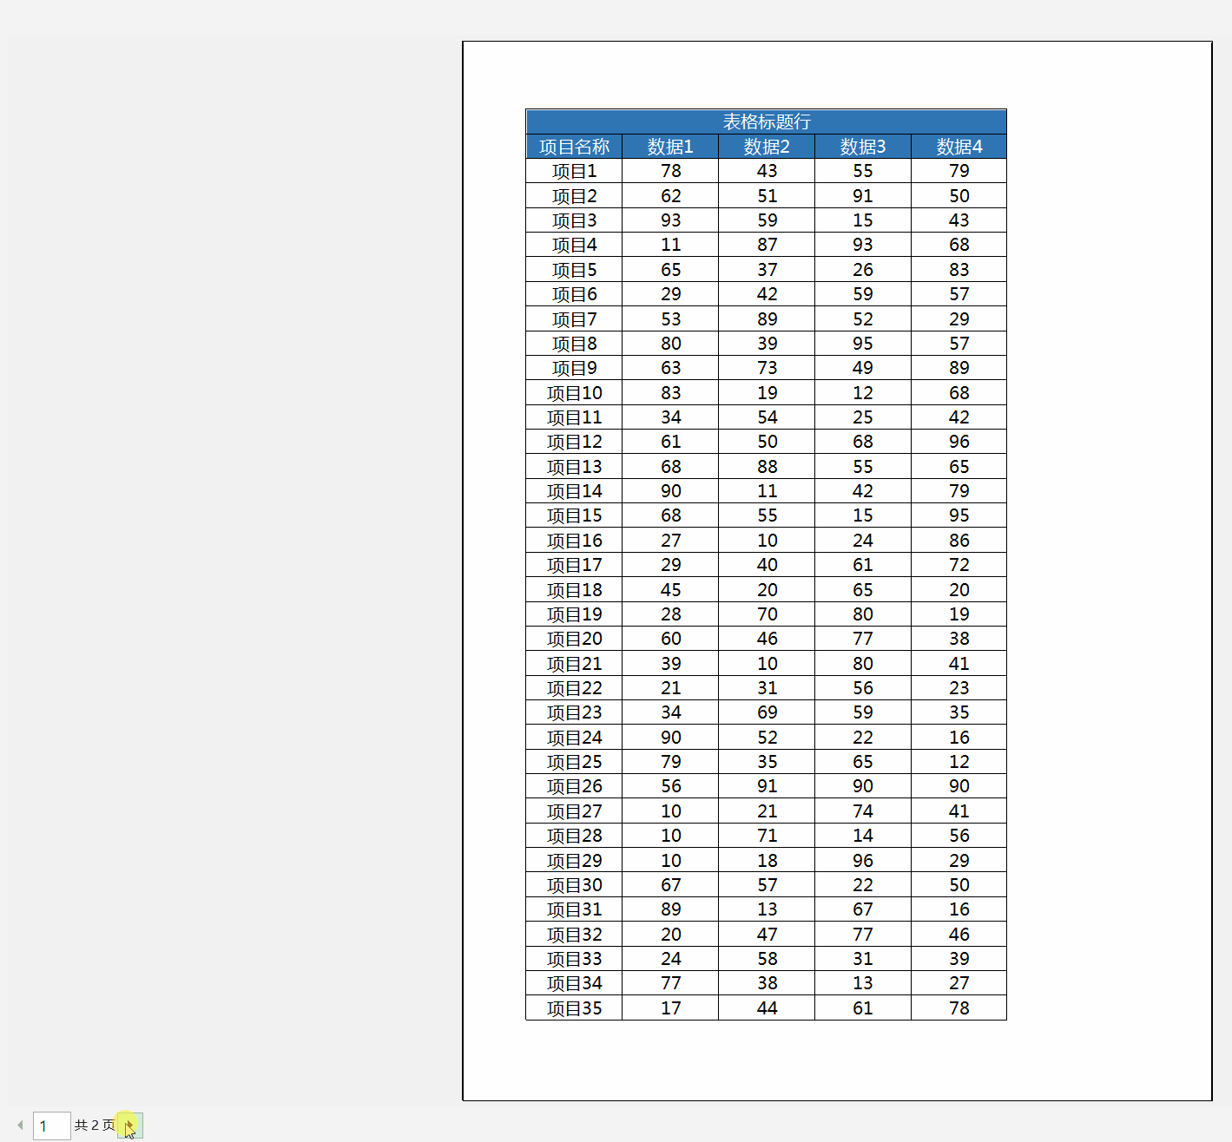The height and width of the screenshot is (1142, 1232).
Task: Click the row label 项目31
Action: click(575, 909)
